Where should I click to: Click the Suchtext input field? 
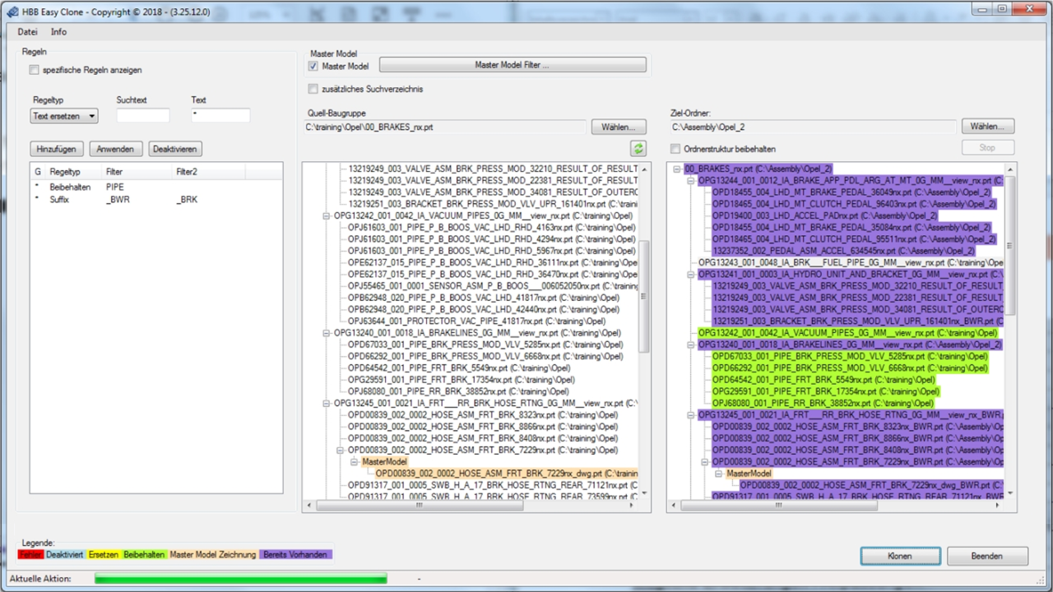(x=143, y=116)
